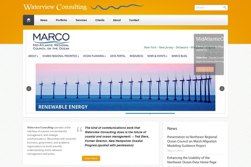Click the Waterview Consulting logo
Image resolution: width=251 pixels, height=167 pixels.
55,7
